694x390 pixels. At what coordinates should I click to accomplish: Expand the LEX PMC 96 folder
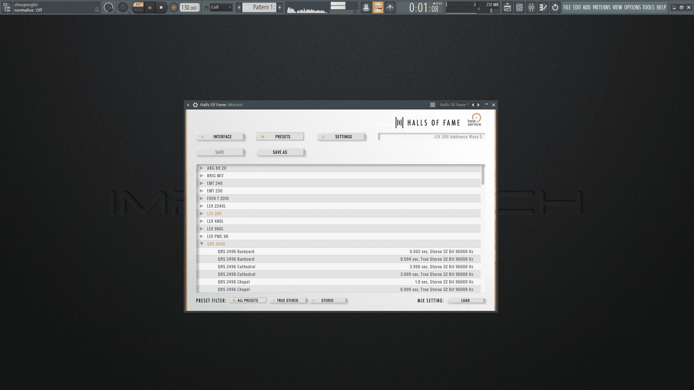[202, 236]
